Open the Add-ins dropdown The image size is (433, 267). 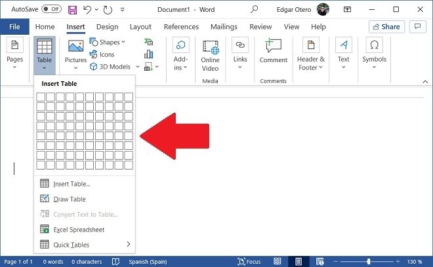[x=180, y=54]
